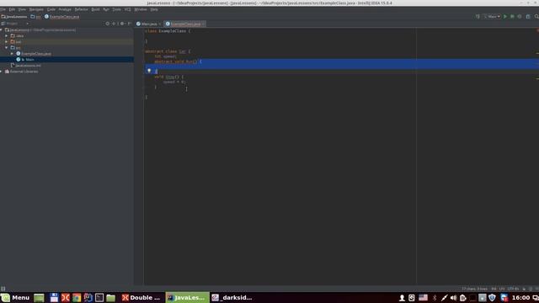
Task: Collapse the JavaLessons project root node
Action: (x=2, y=30)
